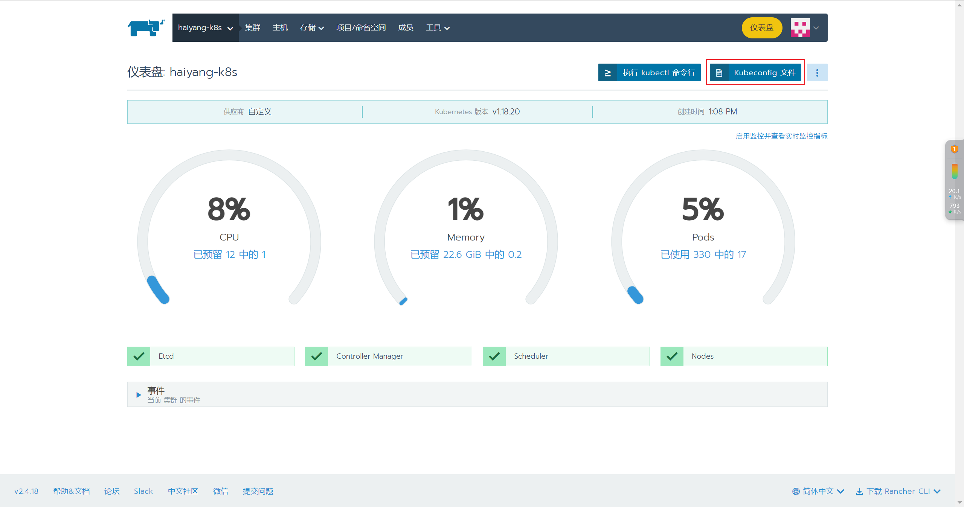Expand the 工具 dropdown menu
Screen dimensions: 964x507
click(x=438, y=28)
